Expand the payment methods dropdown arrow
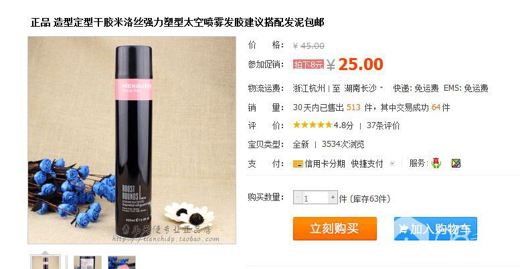The height and width of the screenshot is (269, 520). (x=392, y=164)
